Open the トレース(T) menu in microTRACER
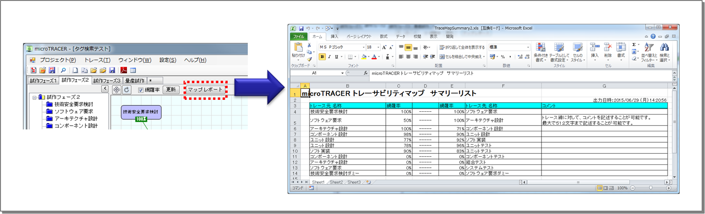The width and height of the screenshot is (705, 214). point(97,60)
